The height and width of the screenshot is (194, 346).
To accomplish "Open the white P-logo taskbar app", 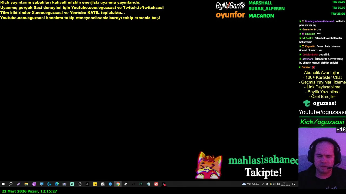I will (125, 184).
